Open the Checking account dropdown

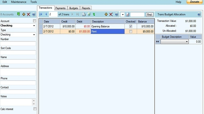tap(34, 26)
